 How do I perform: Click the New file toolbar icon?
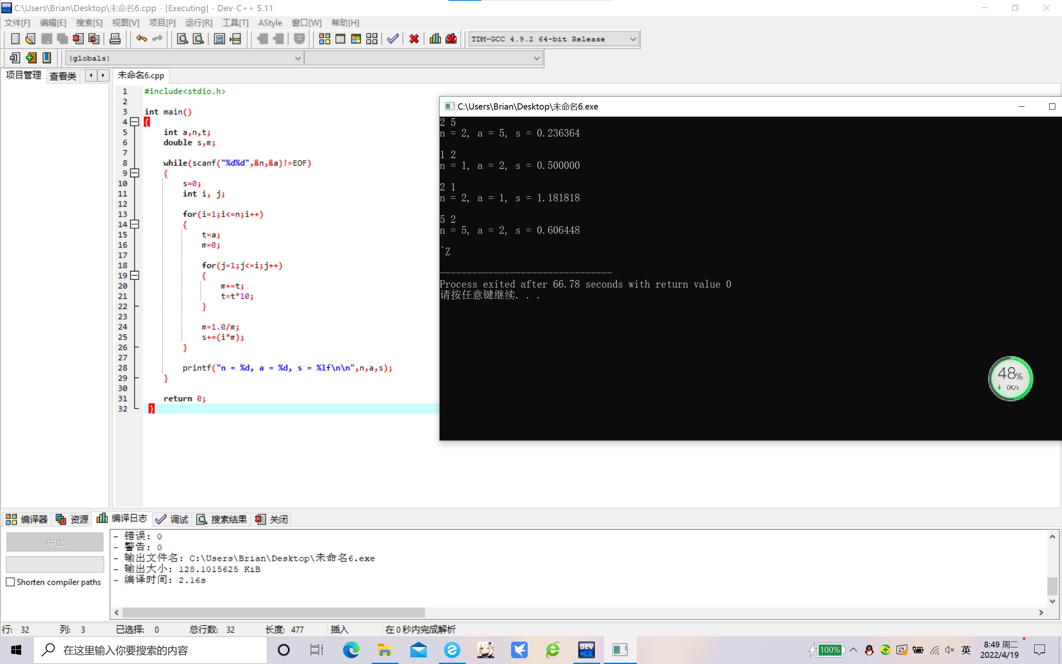click(x=15, y=39)
